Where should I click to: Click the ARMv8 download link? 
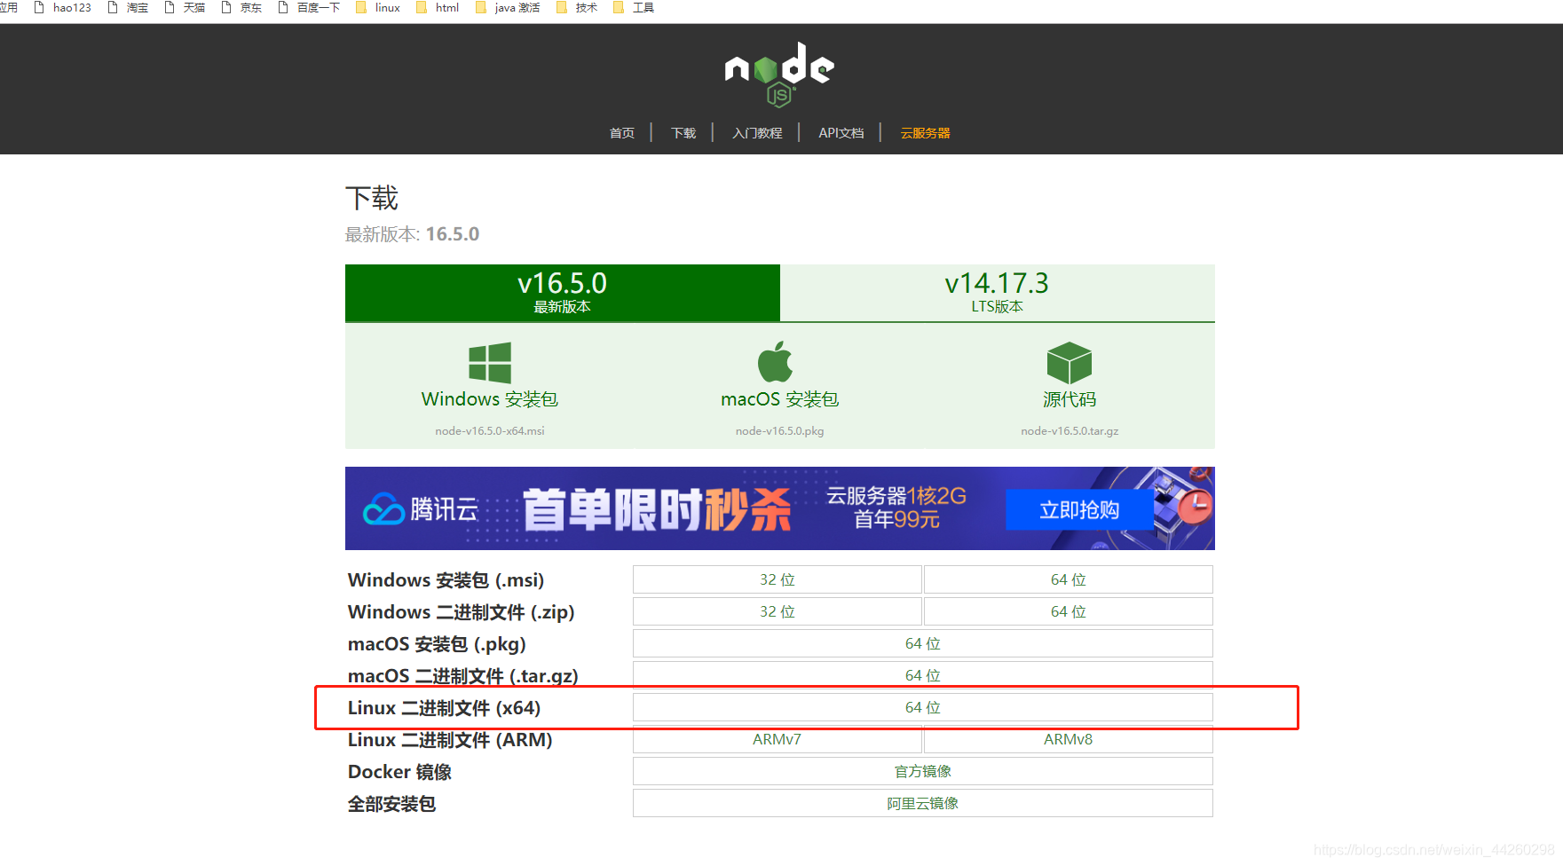tap(1068, 738)
